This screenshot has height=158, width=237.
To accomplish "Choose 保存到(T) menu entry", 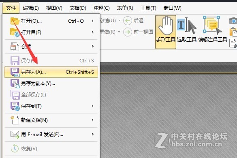I will tap(51, 106).
